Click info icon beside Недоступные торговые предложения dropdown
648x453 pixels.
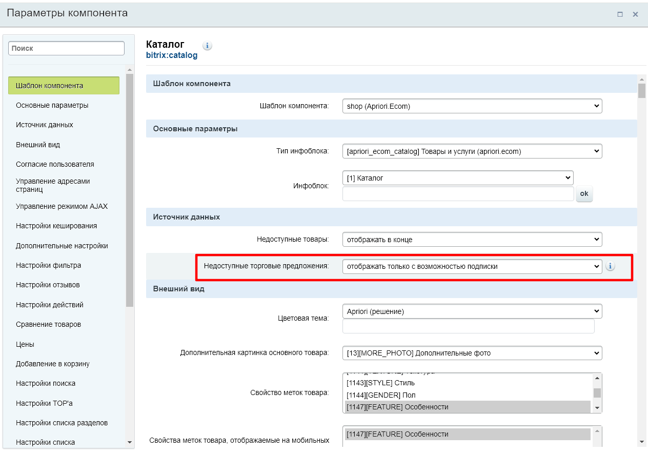(x=610, y=266)
